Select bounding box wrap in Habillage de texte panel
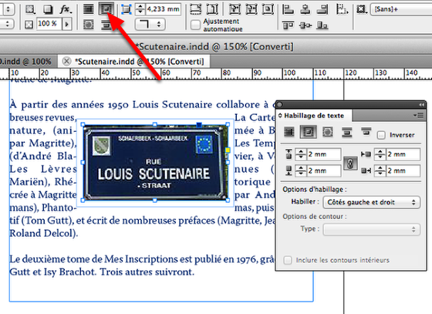The image size is (432, 314). 308,132
